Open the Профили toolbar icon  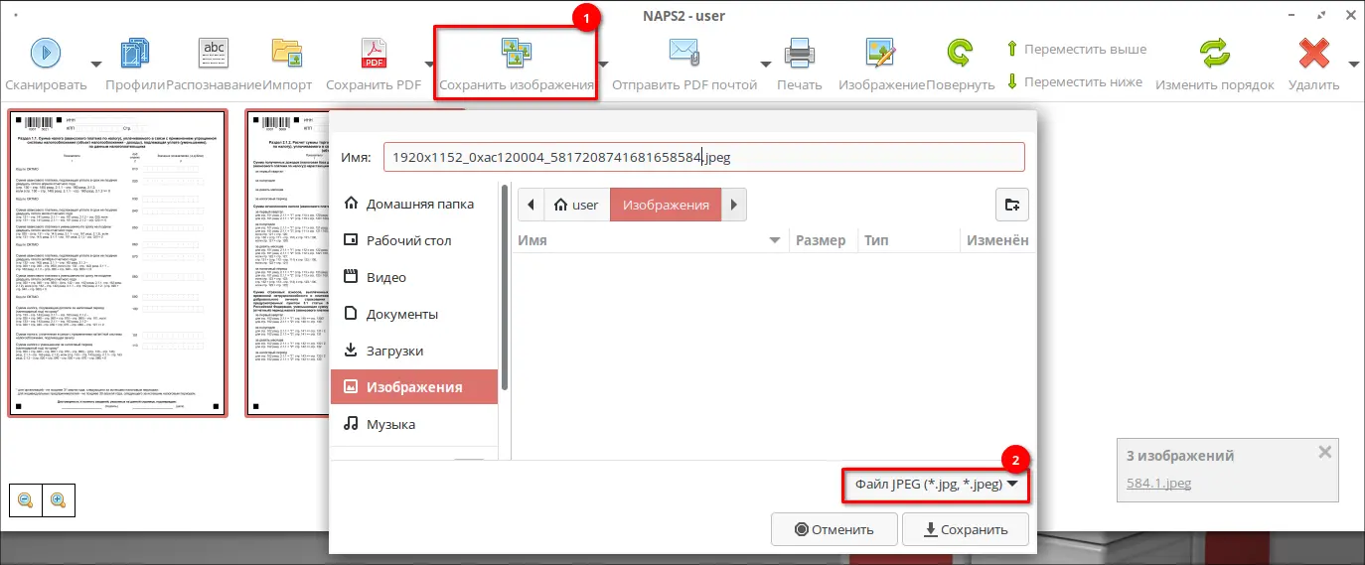coord(135,53)
